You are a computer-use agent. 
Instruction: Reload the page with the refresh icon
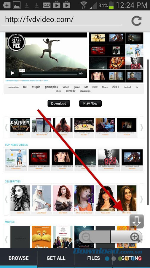pyautogui.click(x=136, y=21)
